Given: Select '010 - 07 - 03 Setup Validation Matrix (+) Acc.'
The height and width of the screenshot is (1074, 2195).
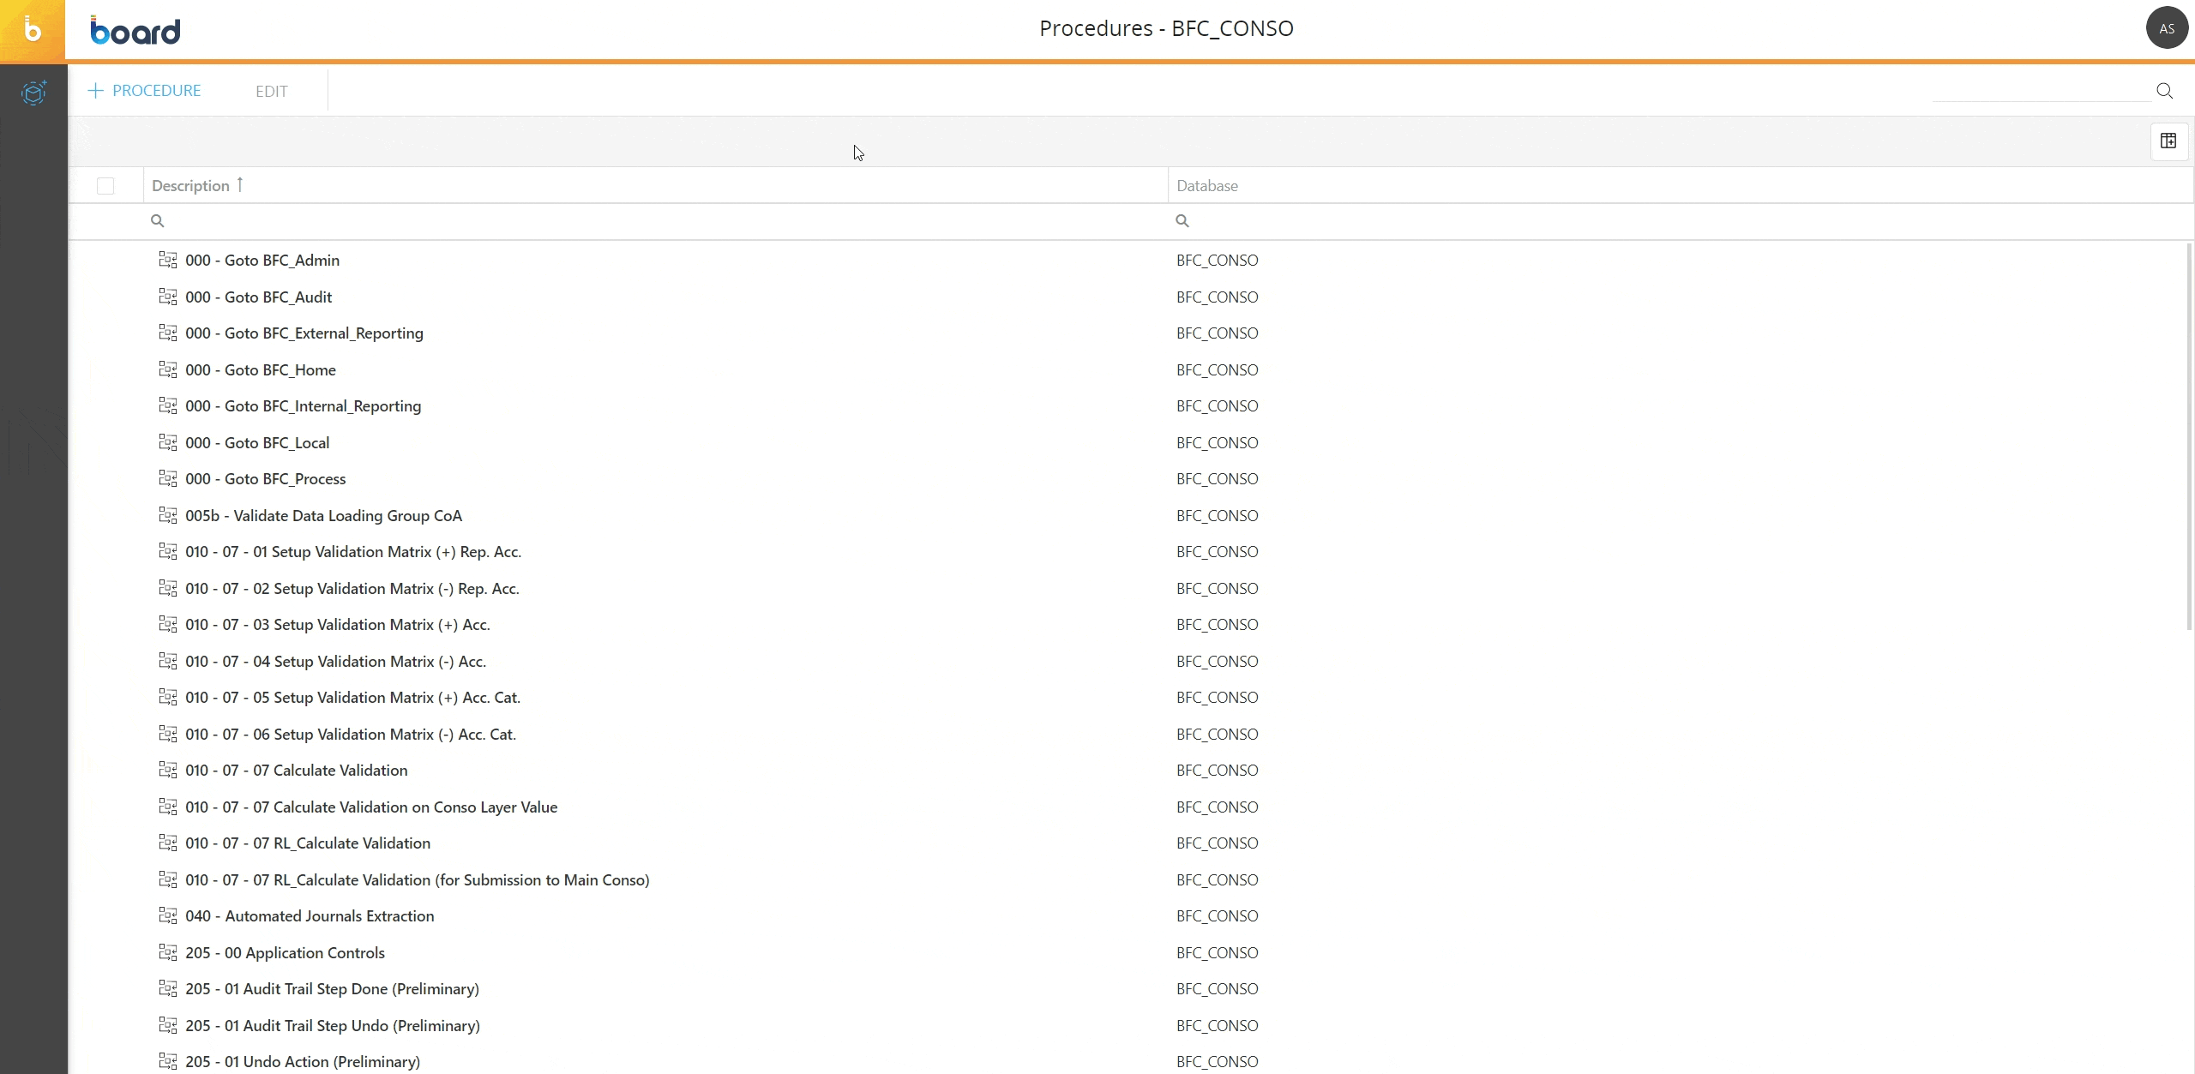Looking at the screenshot, I should tap(338, 624).
